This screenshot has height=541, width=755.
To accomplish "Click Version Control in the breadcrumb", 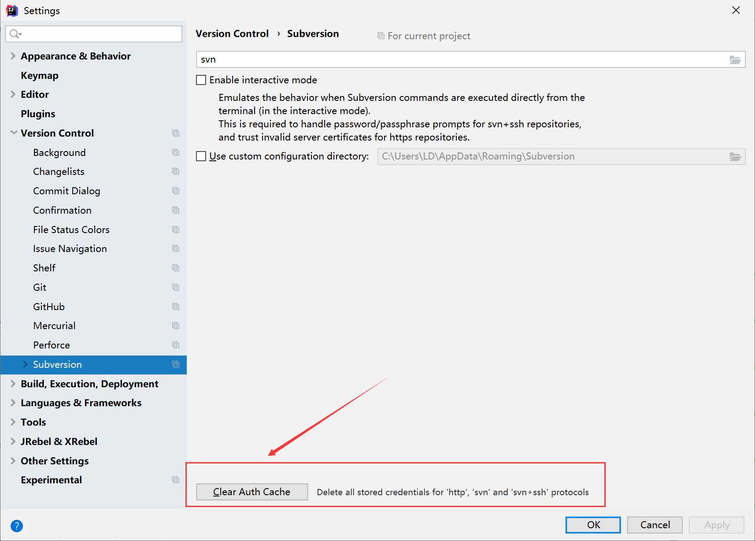I will pyautogui.click(x=232, y=34).
